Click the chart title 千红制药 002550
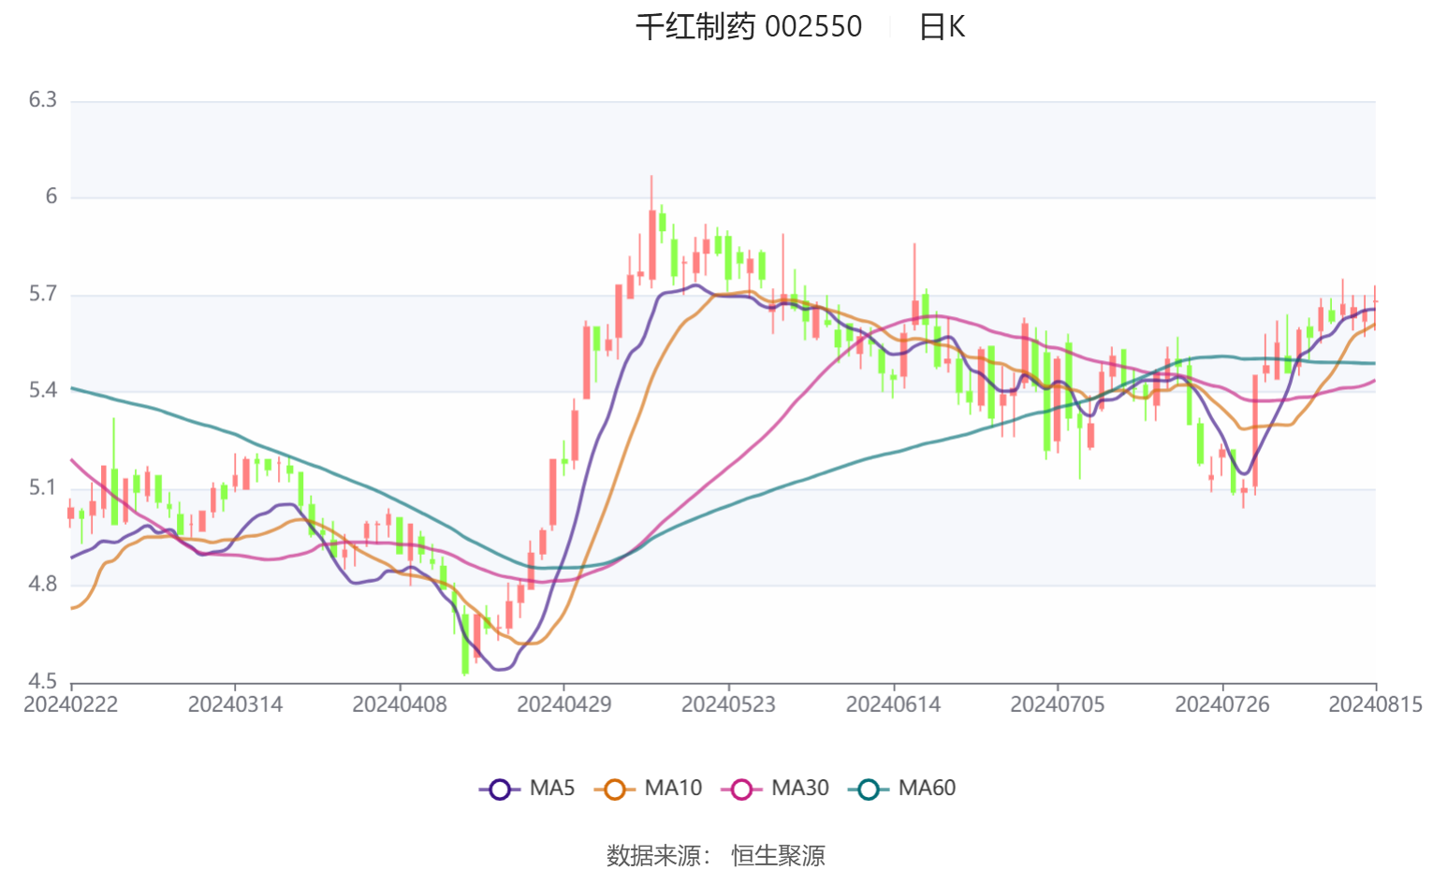This screenshot has width=1433, height=870. coord(749,26)
